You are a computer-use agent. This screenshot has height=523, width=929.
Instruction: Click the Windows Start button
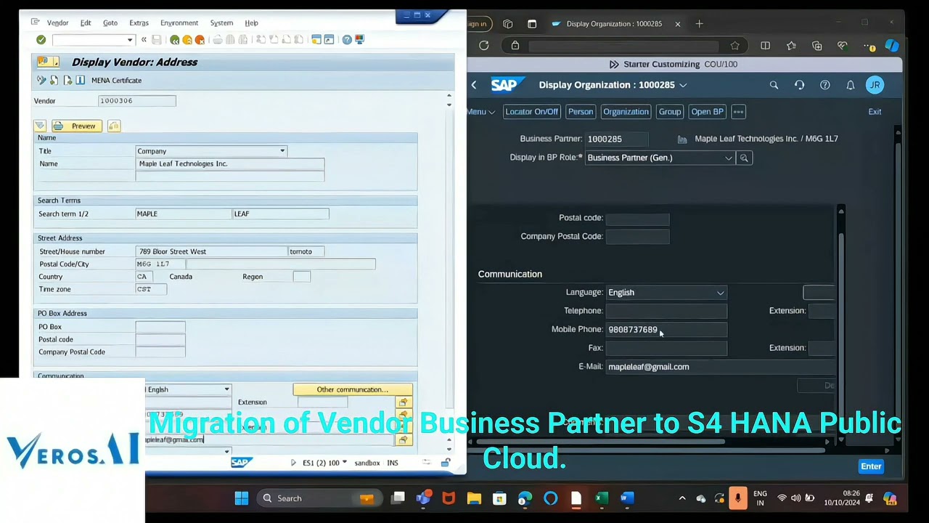242,498
